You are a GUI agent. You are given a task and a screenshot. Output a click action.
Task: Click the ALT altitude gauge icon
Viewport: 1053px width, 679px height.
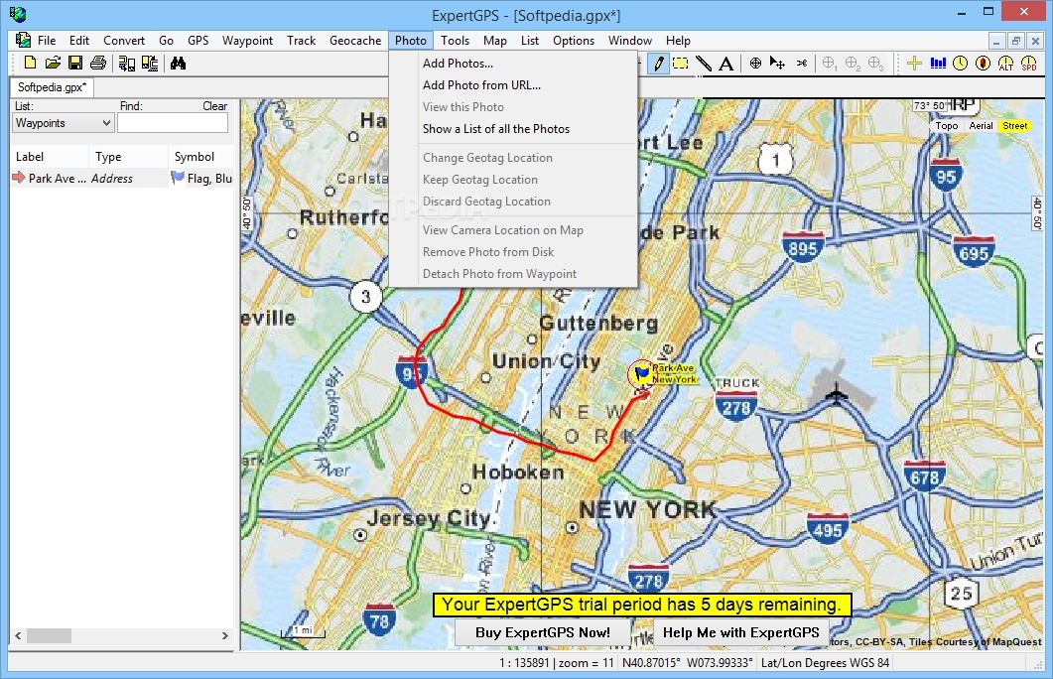coord(1006,64)
